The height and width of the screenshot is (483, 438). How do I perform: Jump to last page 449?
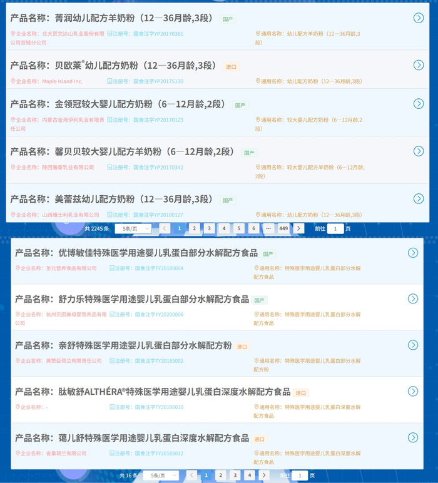pyautogui.click(x=283, y=228)
